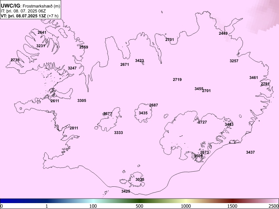The image size is (279, 209).
Task: Select the 1000 tick label on color scale
Action: [186, 206]
